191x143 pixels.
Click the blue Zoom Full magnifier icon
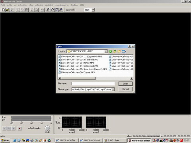[x=61, y=10]
